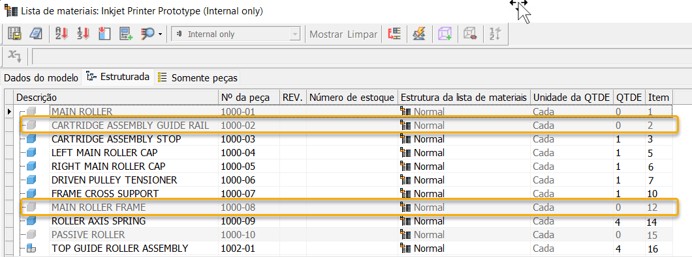Open Normal structure cell for LEFT MAIN ROLLER CAP
Viewport: 692px width, 257px height.
point(464,153)
